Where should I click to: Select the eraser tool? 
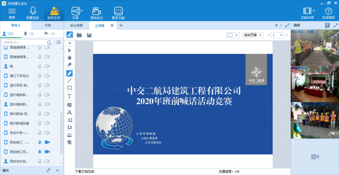(70, 64)
